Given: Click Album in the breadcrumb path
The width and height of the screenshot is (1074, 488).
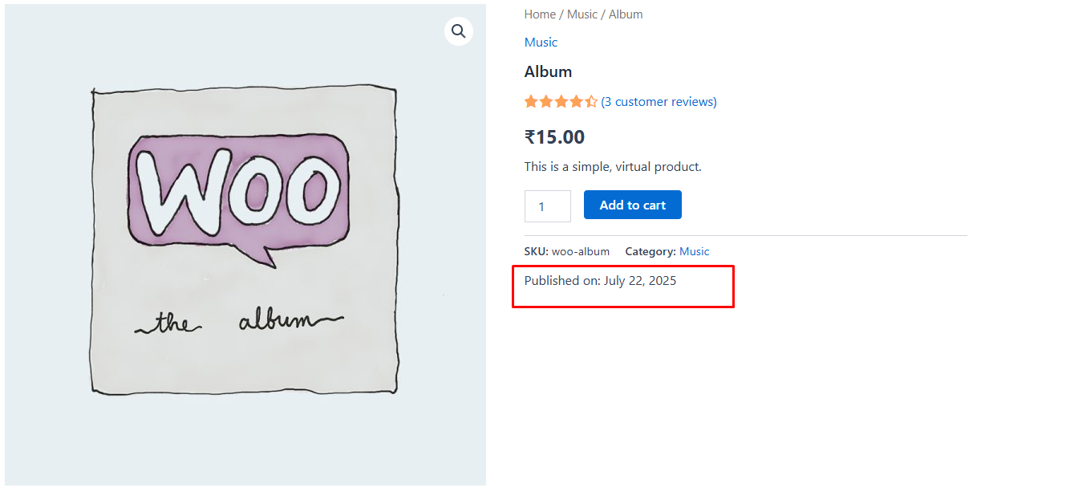Looking at the screenshot, I should click(x=626, y=14).
